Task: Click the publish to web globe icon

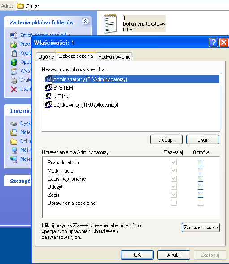Action: pos(14,62)
